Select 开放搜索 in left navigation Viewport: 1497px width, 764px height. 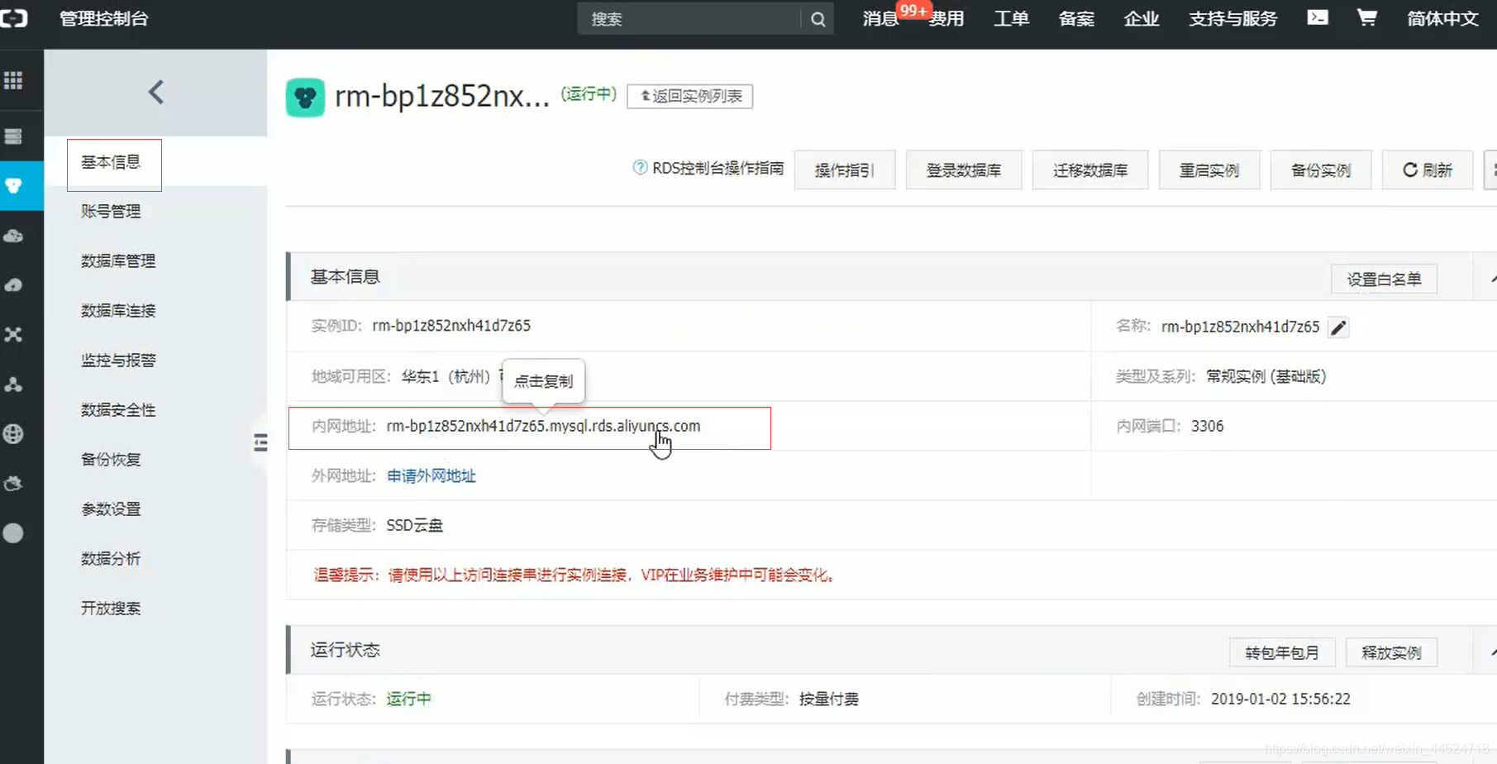pos(111,609)
